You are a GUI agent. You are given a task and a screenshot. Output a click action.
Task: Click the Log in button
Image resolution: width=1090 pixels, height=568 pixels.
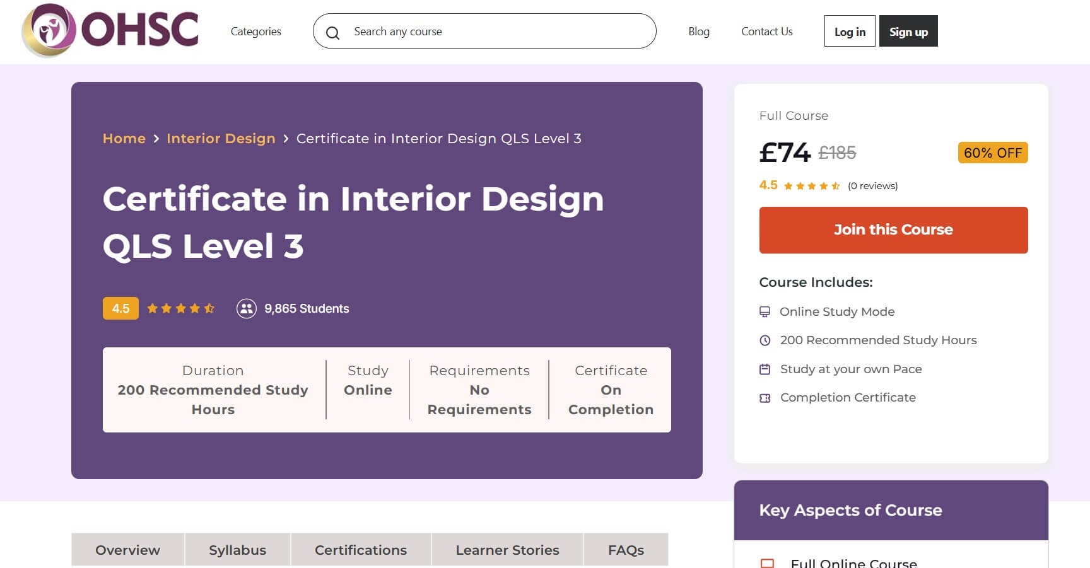coord(850,31)
